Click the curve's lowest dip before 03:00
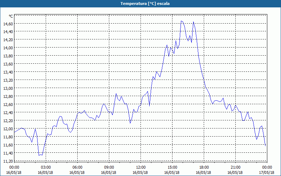The height and width of the screenshot is (176, 281). click(x=39, y=155)
